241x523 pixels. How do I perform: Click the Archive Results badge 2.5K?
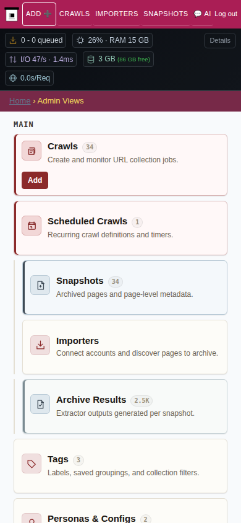tap(142, 400)
